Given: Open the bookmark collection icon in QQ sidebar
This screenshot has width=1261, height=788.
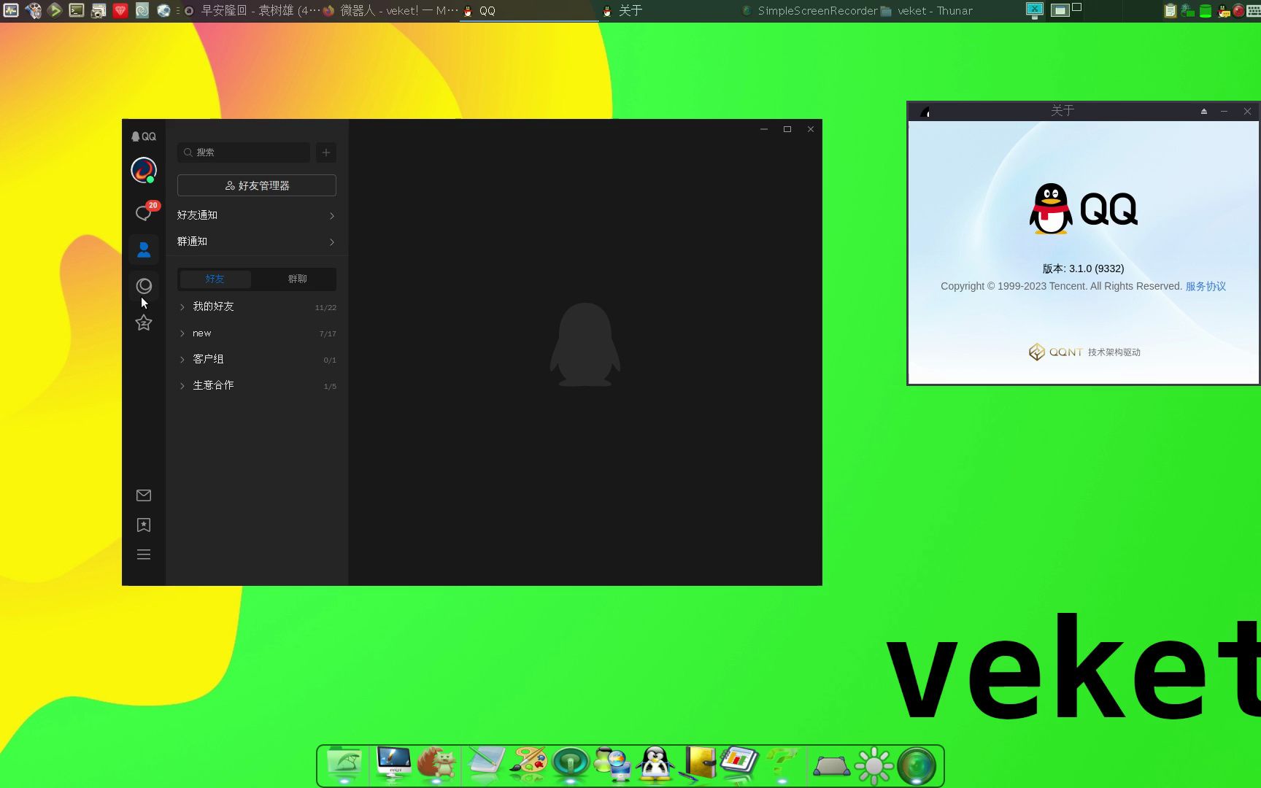Looking at the screenshot, I should (144, 525).
